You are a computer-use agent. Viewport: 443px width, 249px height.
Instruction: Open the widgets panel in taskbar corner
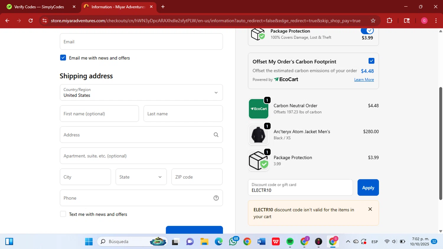(9, 242)
